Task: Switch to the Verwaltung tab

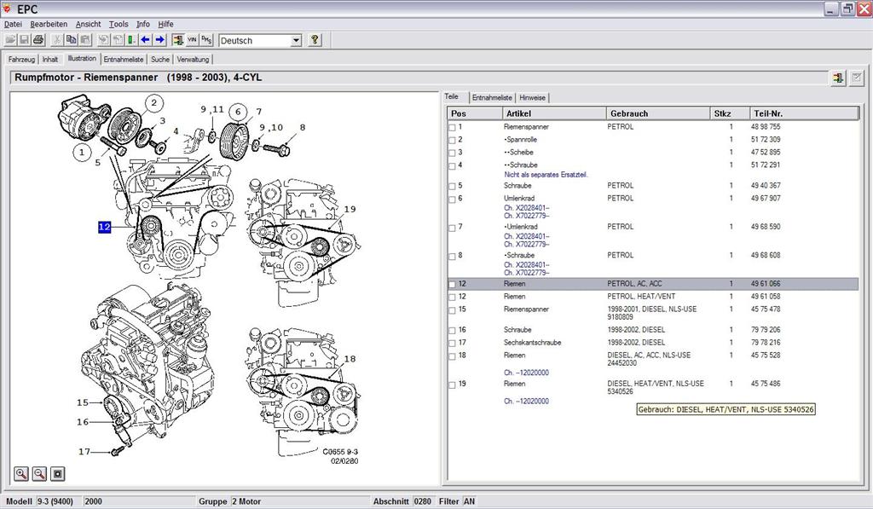Action: pyautogui.click(x=193, y=59)
